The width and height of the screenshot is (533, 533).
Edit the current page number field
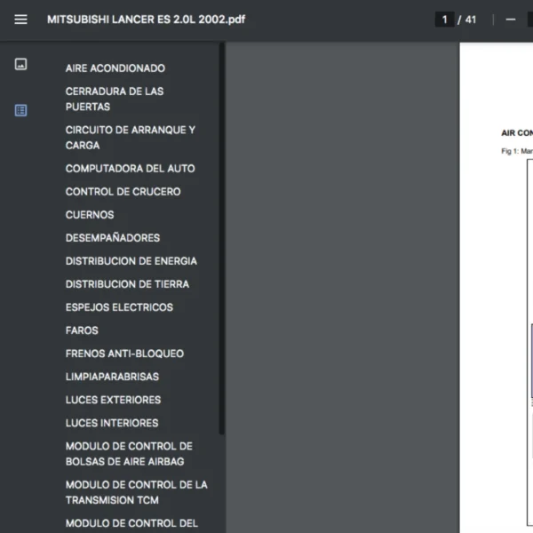pos(445,20)
